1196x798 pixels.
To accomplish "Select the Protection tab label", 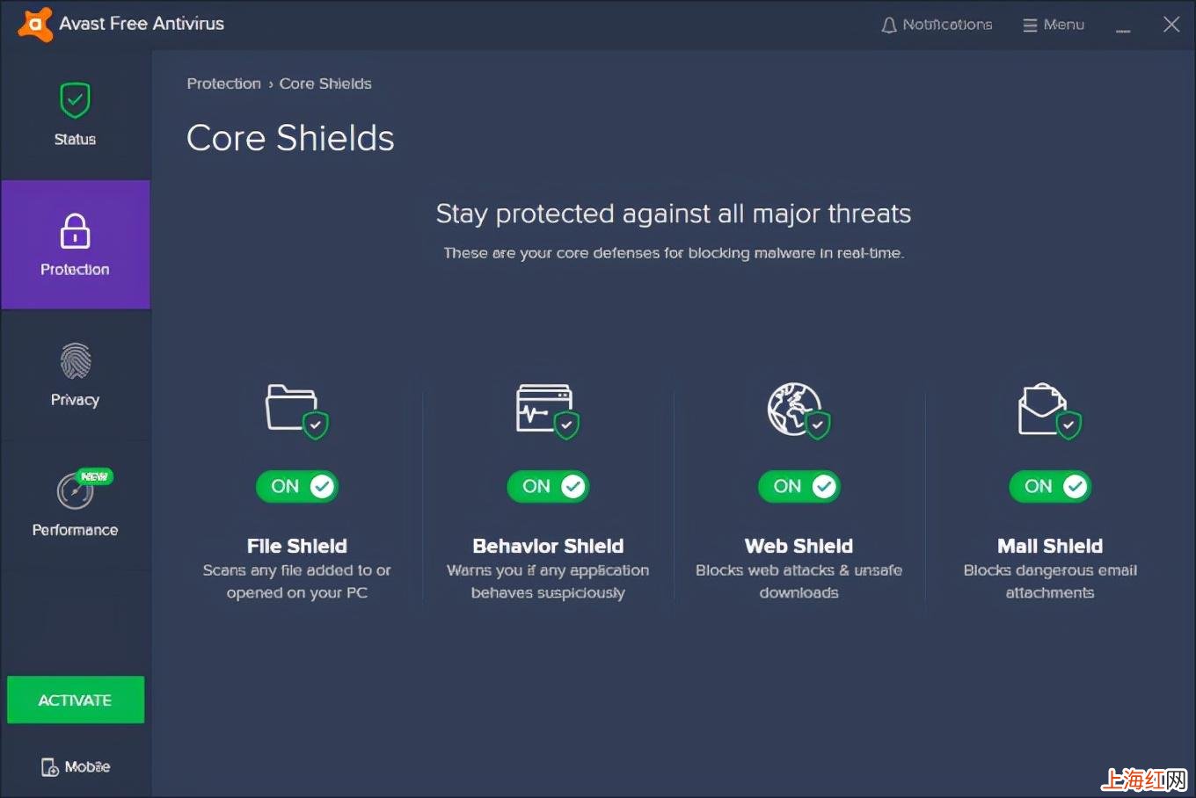I will (75, 270).
